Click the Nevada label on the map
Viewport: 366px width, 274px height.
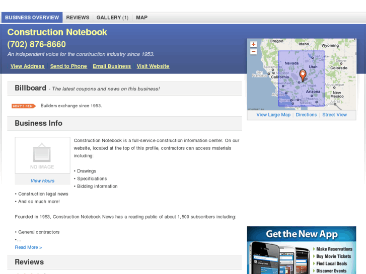pyautogui.click(x=291, y=63)
